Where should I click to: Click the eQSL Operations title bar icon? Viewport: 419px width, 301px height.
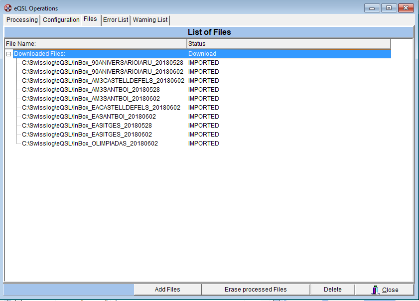coord(8,8)
